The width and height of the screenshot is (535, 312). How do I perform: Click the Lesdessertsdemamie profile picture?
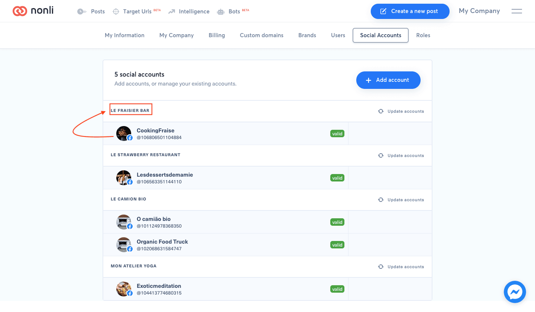pyautogui.click(x=124, y=178)
